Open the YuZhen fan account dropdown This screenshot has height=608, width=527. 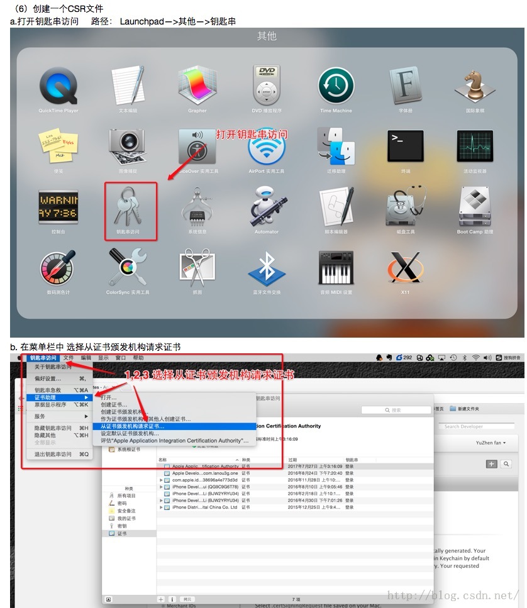(491, 443)
